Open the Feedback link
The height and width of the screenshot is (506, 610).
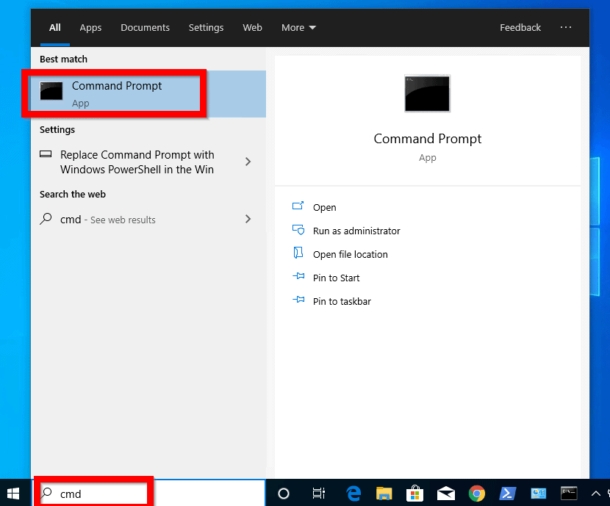point(520,28)
